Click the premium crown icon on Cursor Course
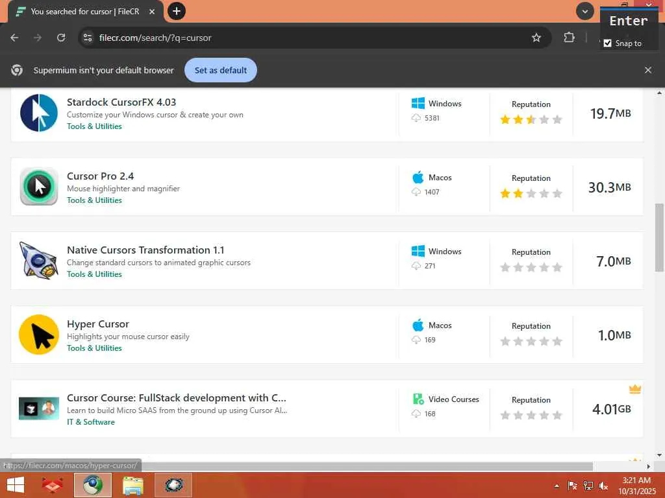Image resolution: width=665 pixels, height=498 pixels. click(634, 389)
